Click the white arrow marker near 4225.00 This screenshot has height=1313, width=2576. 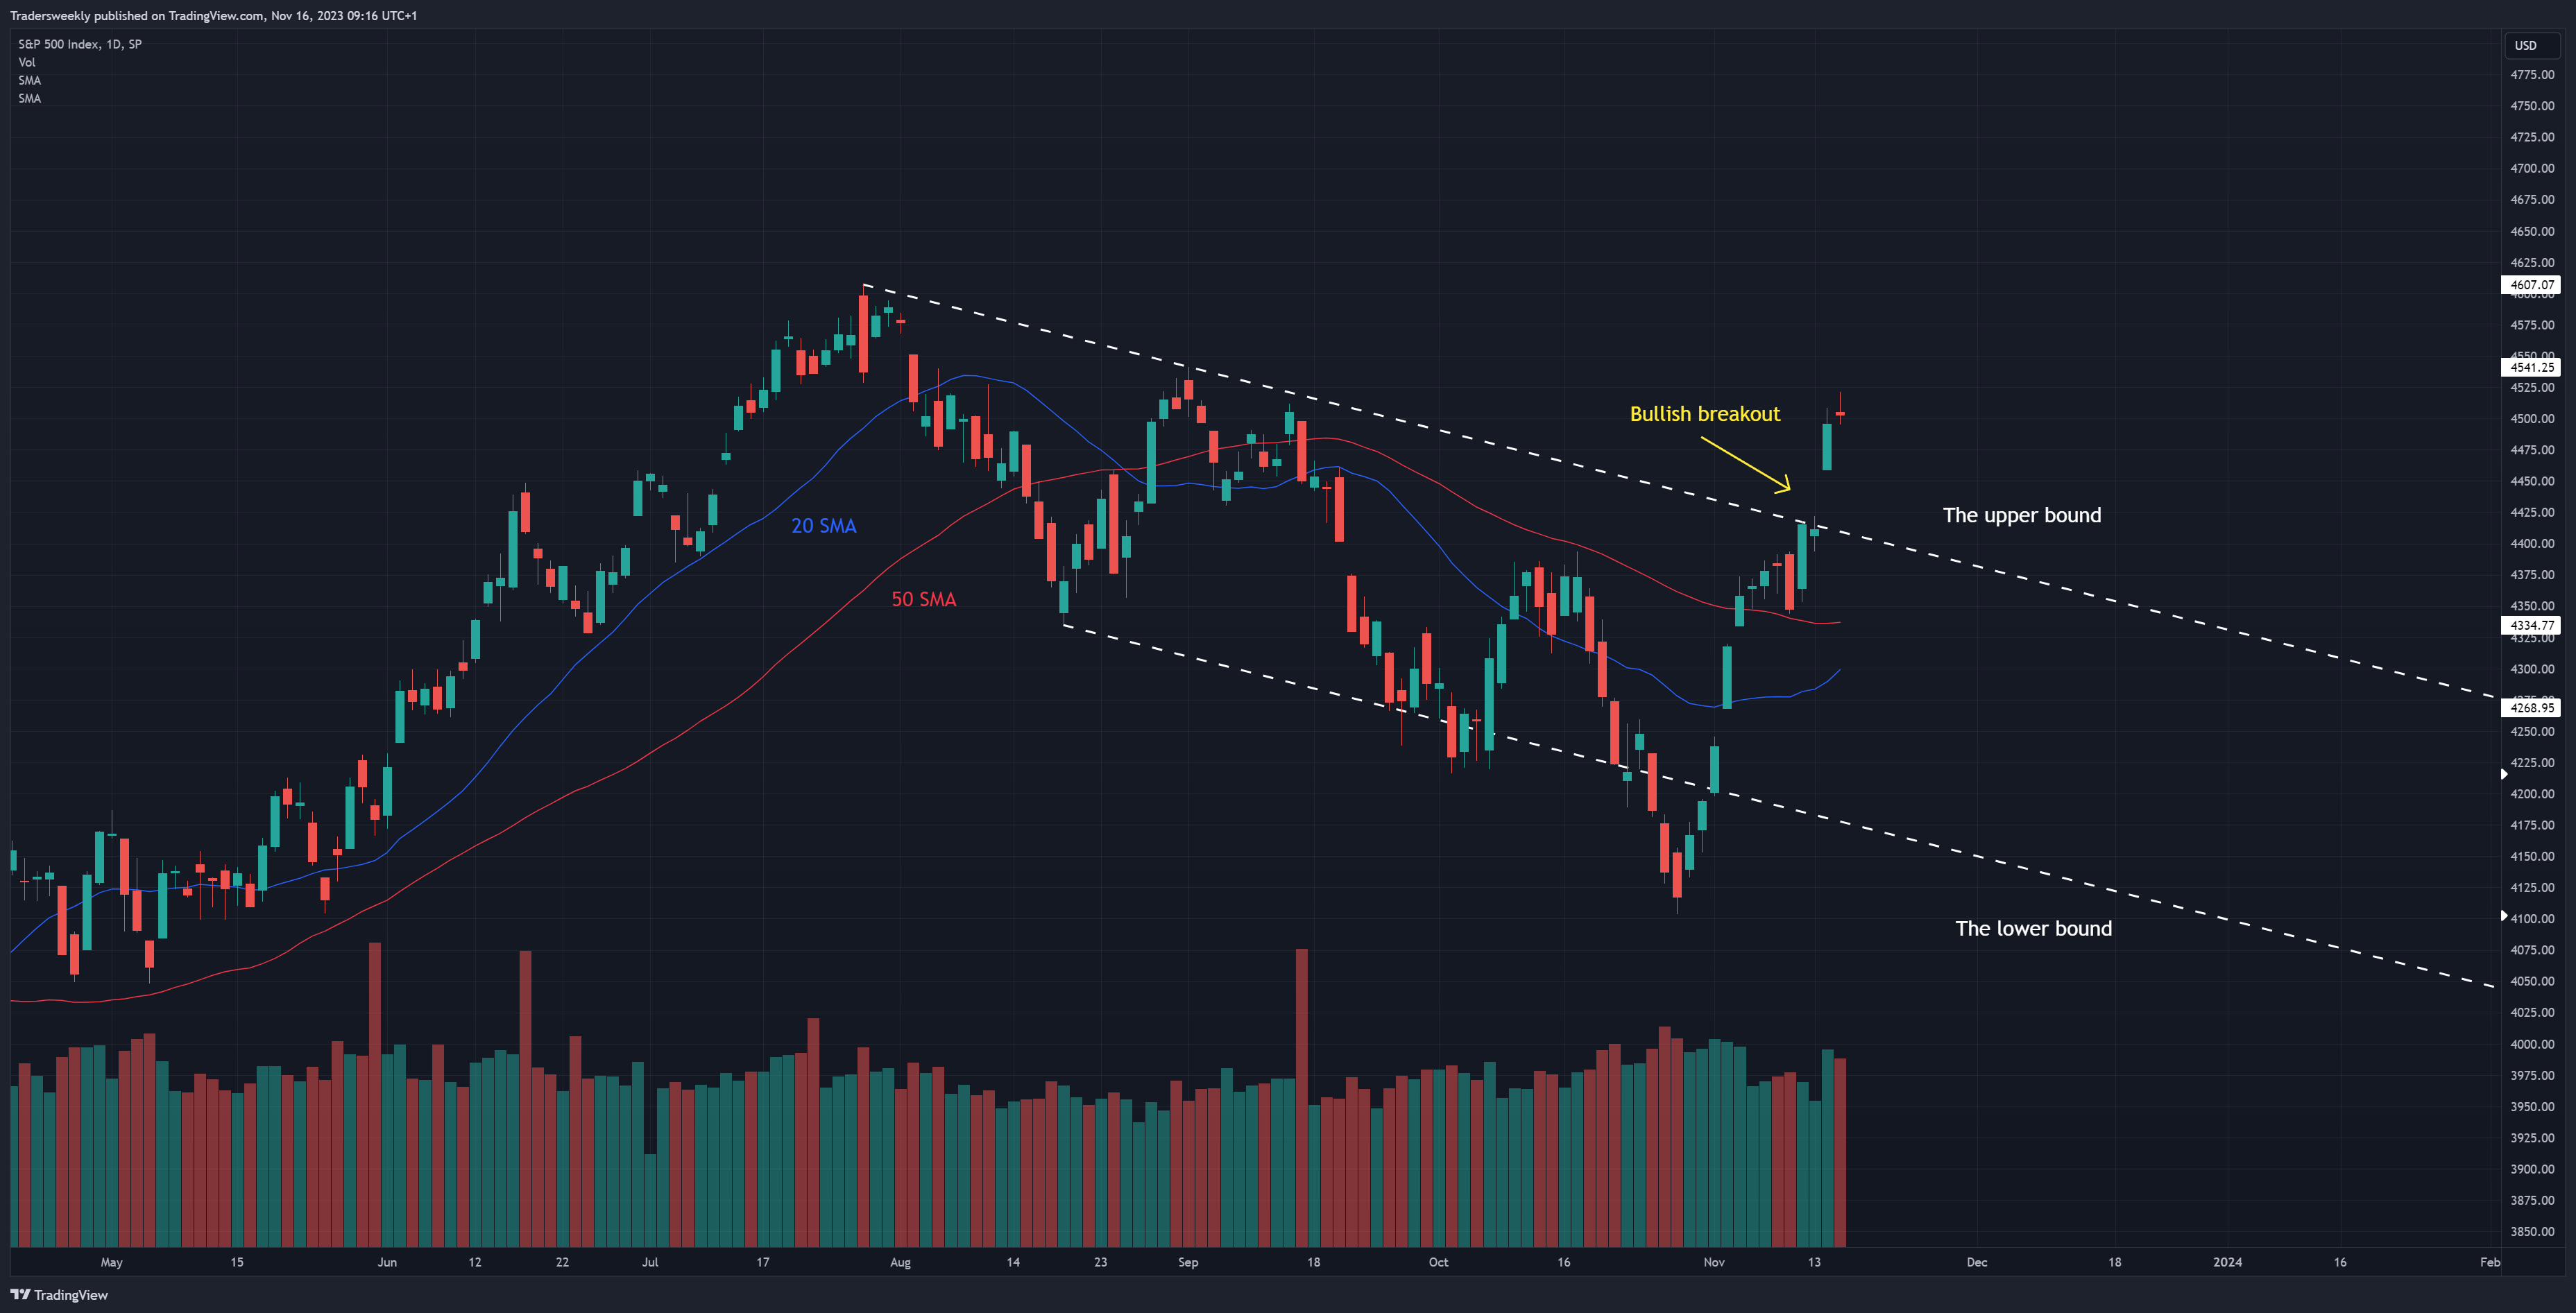pos(2504,774)
